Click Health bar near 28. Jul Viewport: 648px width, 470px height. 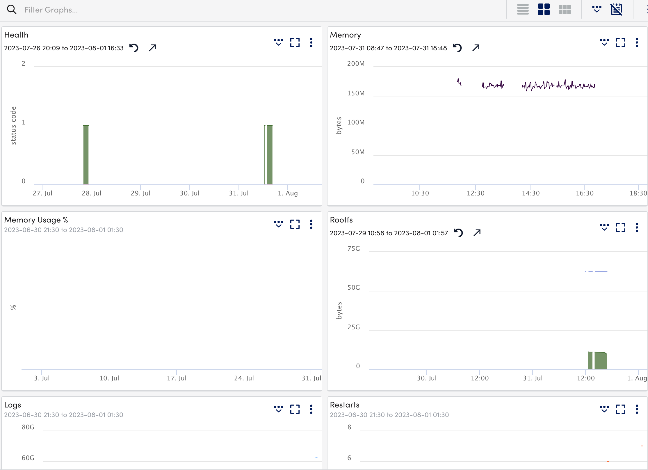pos(86,155)
